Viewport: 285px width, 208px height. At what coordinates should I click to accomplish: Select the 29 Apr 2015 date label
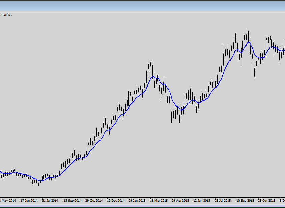[180, 201]
